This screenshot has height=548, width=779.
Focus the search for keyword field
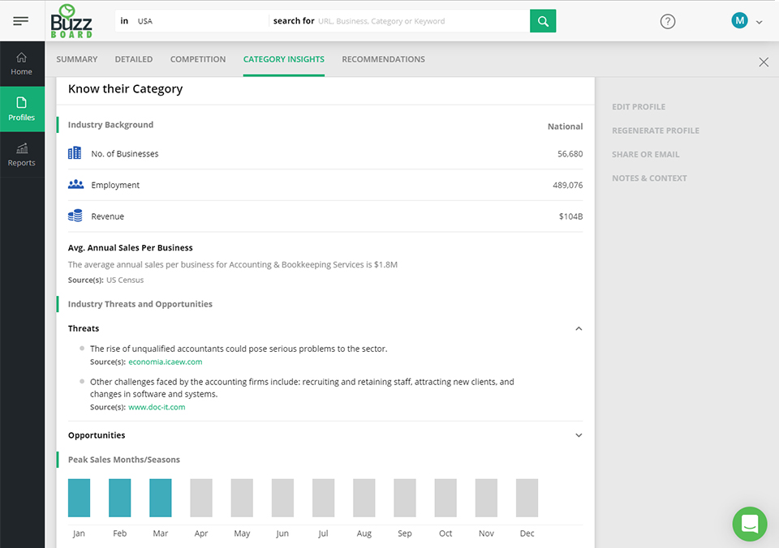[x=422, y=21]
